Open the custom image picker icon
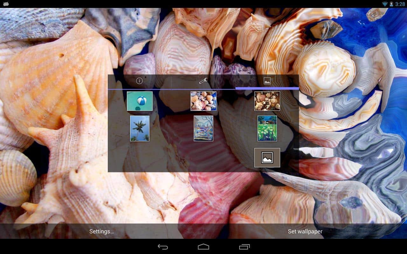Image resolution: width=407 pixels, height=254 pixels. click(267, 157)
